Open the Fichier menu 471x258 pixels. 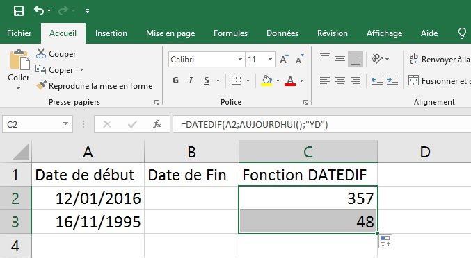coord(19,33)
